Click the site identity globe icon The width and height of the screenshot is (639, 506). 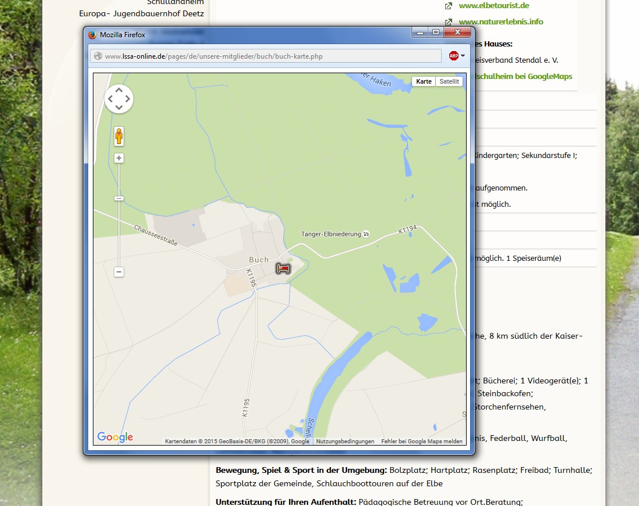pyautogui.click(x=98, y=56)
